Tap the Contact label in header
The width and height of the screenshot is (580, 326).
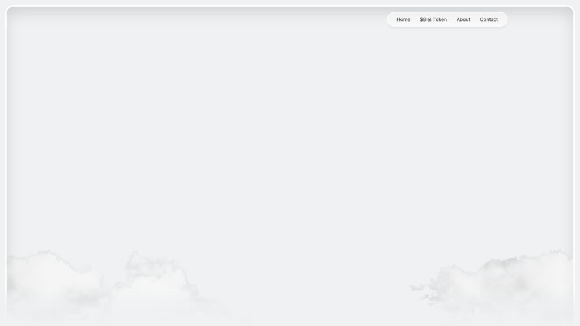pos(489,19)
